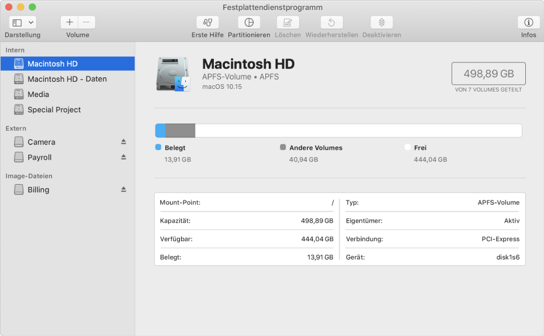Eject the Billing image
Viewport: 544px width, 336px height.
coord(123,189)
